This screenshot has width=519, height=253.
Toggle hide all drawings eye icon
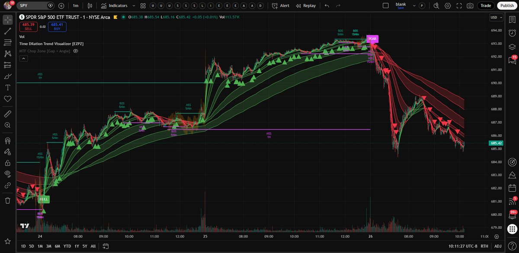[7, 174]
